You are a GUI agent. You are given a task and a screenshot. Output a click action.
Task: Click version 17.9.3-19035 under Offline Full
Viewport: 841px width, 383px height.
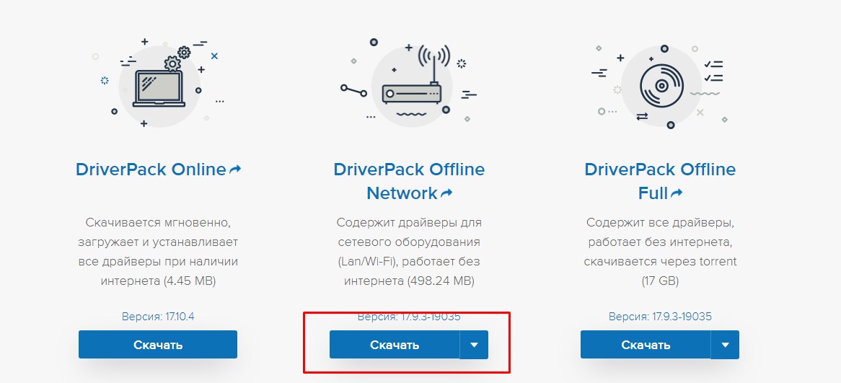(660, 317)
